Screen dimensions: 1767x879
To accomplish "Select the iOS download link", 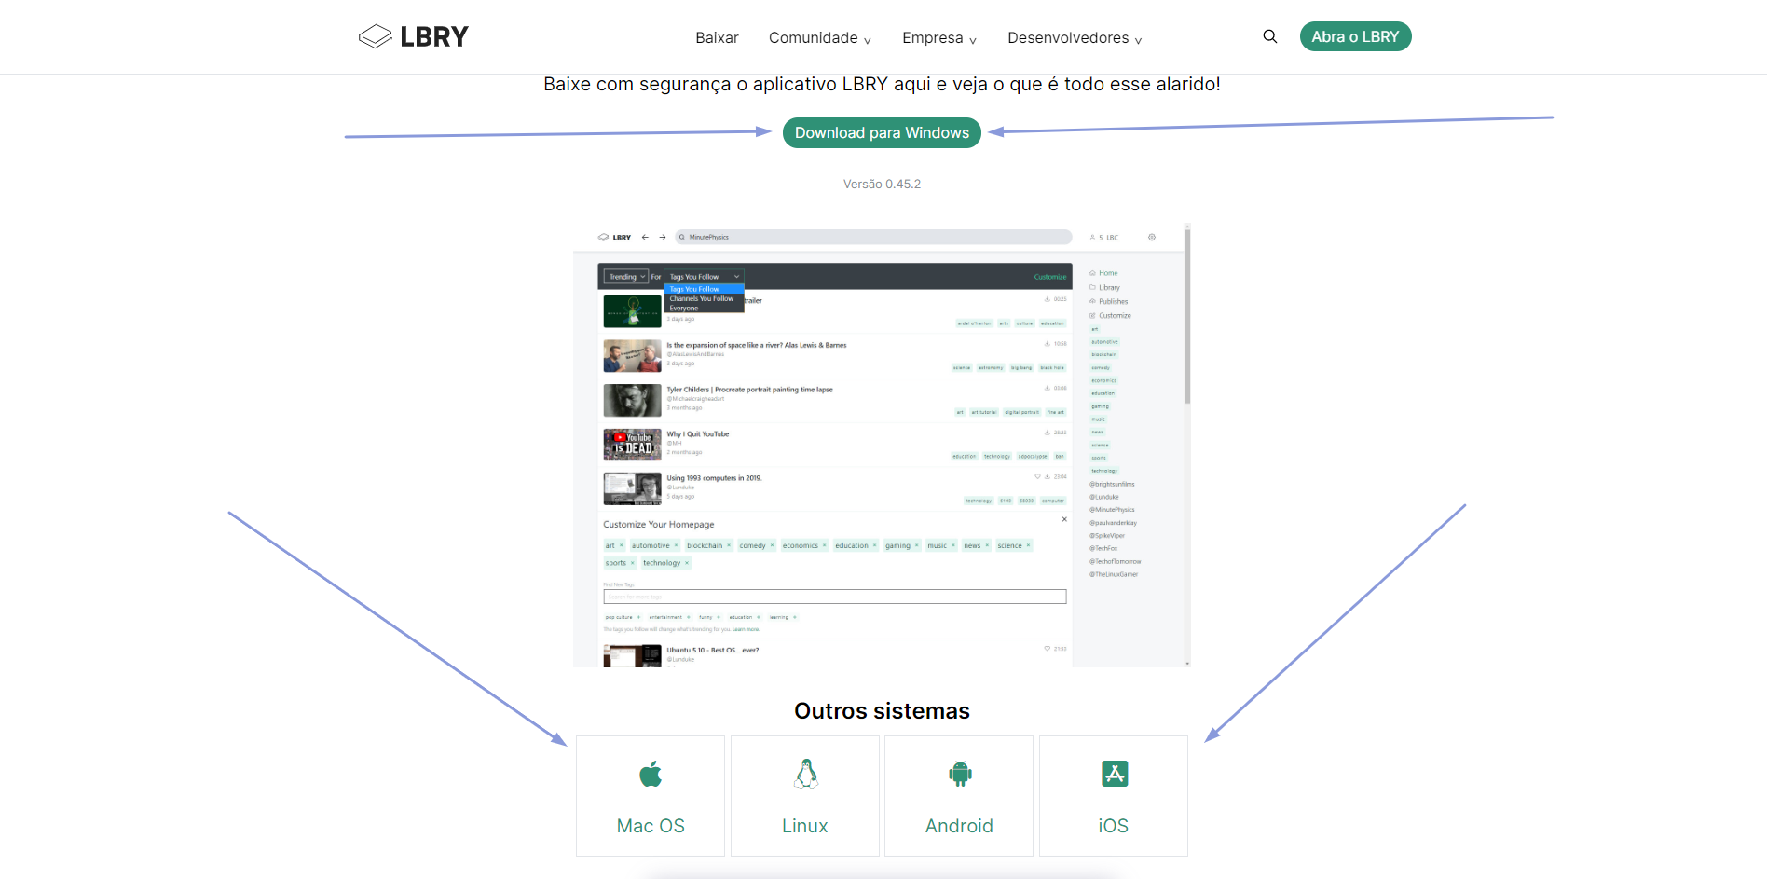I will point(1114,796).
